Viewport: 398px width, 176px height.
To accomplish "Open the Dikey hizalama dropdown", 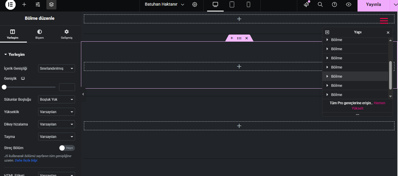I will point(56,124).
